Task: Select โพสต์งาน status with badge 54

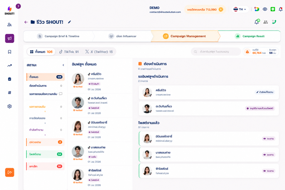Action: (45, 154)
